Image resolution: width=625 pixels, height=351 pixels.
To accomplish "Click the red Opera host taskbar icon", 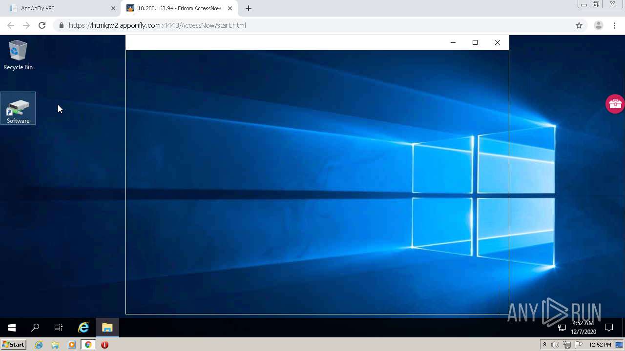I will point(104,345).
